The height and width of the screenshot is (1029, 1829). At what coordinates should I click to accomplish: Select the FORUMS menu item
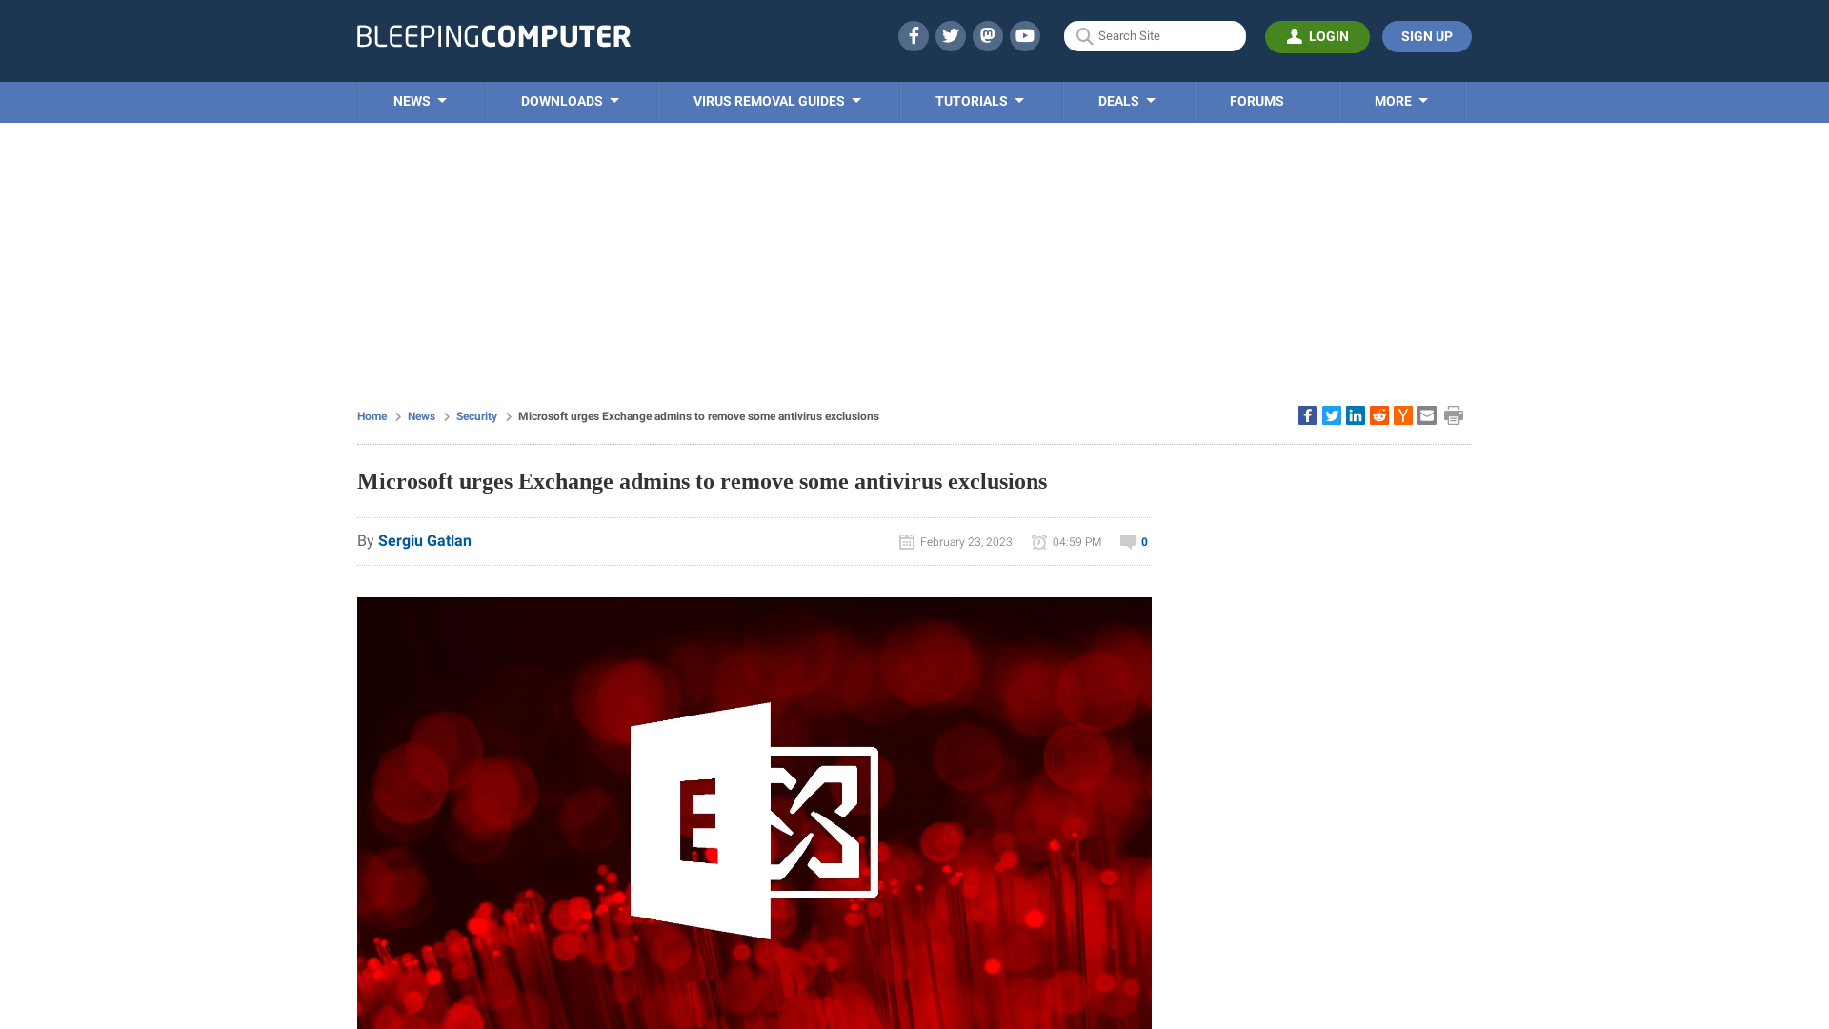click(1256, 100)
